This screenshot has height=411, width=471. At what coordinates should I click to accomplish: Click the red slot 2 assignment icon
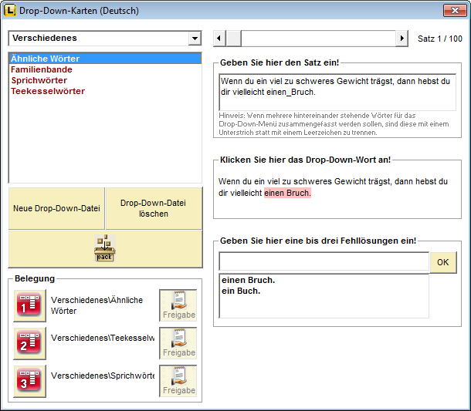30,343
